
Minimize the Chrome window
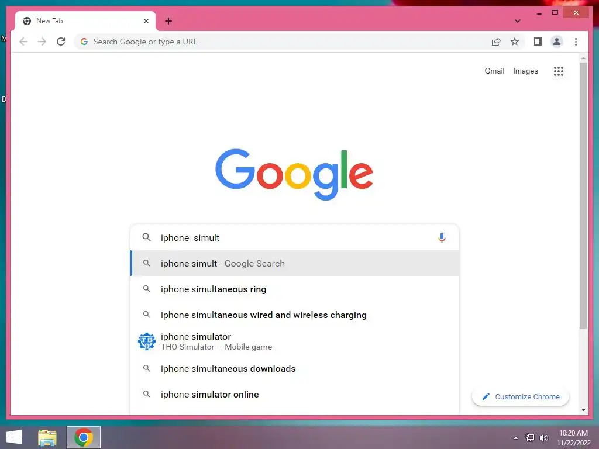tap(539, 13)
